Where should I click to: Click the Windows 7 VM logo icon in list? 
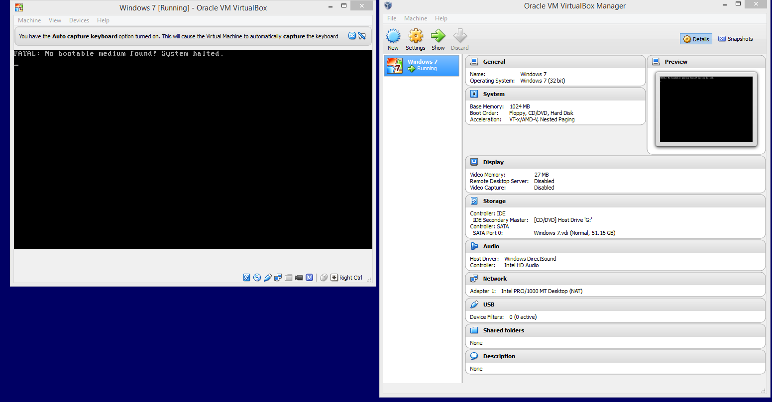pos(395,66)
